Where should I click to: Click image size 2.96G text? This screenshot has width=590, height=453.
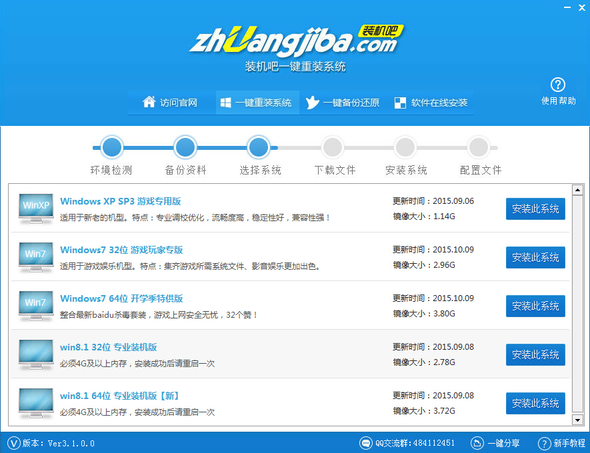[444, 265]
